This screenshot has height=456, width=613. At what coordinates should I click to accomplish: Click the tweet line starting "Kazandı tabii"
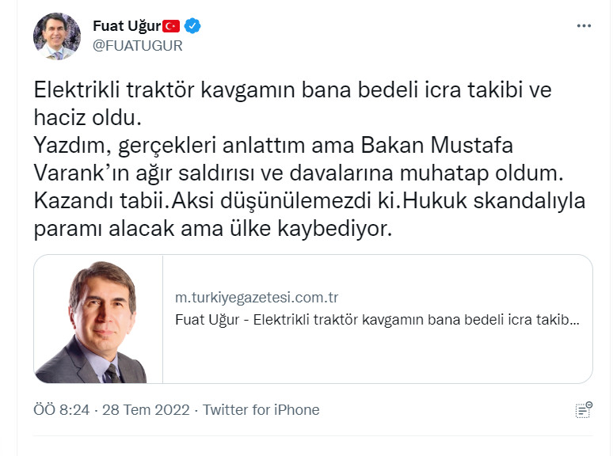309,201
